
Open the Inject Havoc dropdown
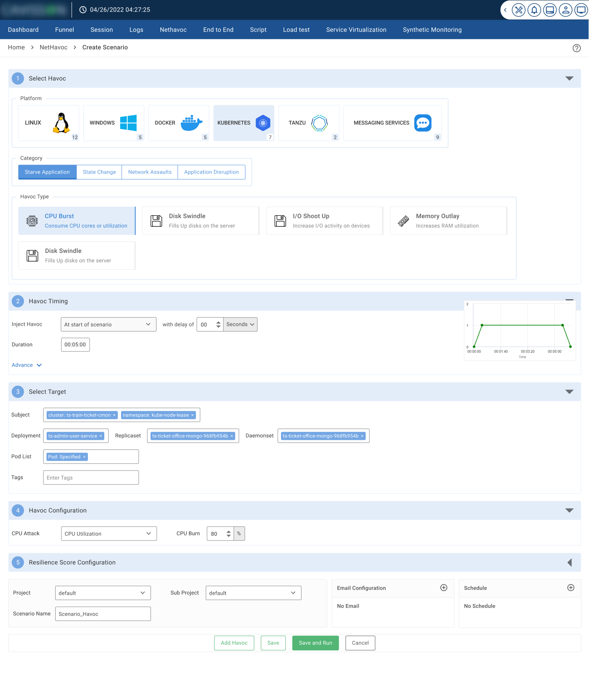108,325
